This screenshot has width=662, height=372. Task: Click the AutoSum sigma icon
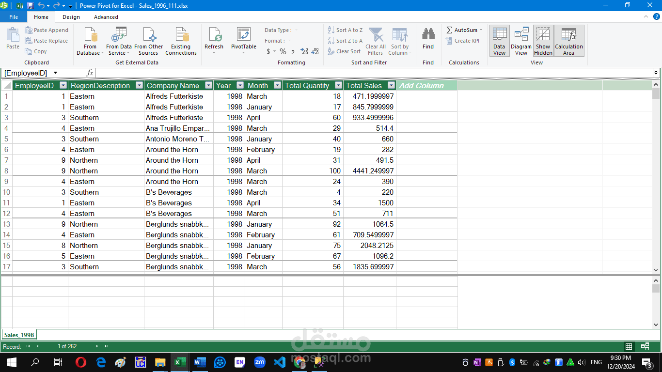tap(449, 30)
